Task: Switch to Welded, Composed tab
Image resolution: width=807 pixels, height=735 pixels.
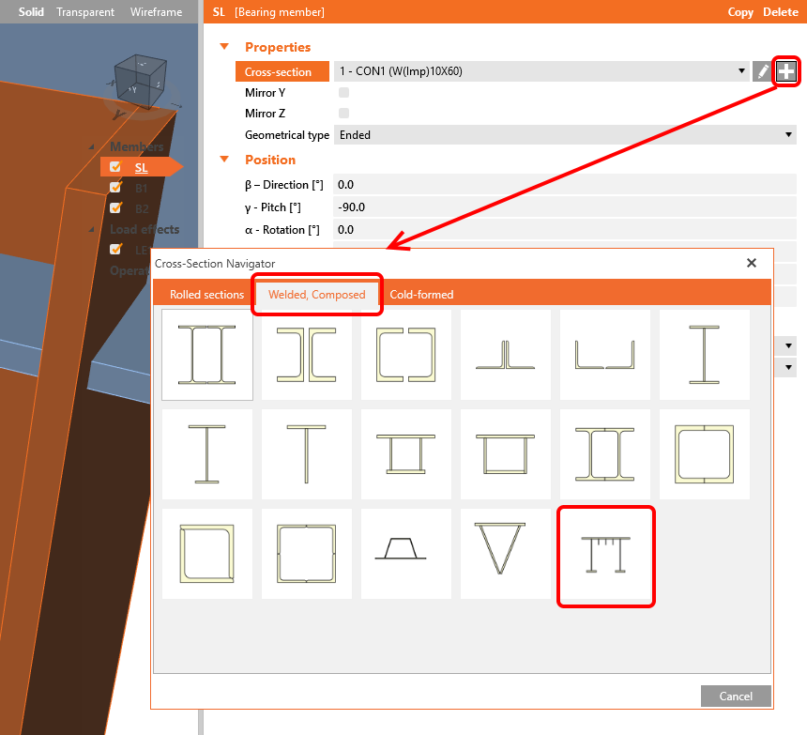Action: [317, 295]
